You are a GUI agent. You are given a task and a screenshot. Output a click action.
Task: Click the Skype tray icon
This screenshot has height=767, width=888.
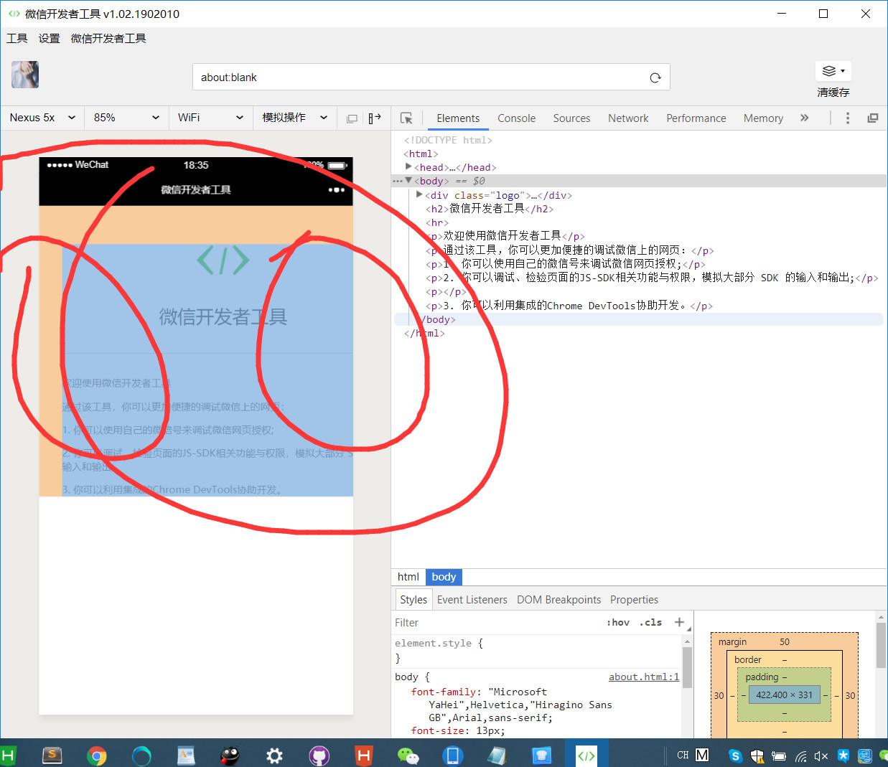click(x=735, y=756)
